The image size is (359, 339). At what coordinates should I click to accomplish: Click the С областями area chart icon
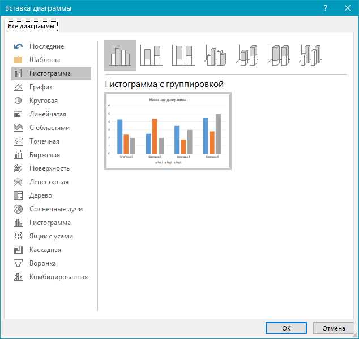click(18, 128)
